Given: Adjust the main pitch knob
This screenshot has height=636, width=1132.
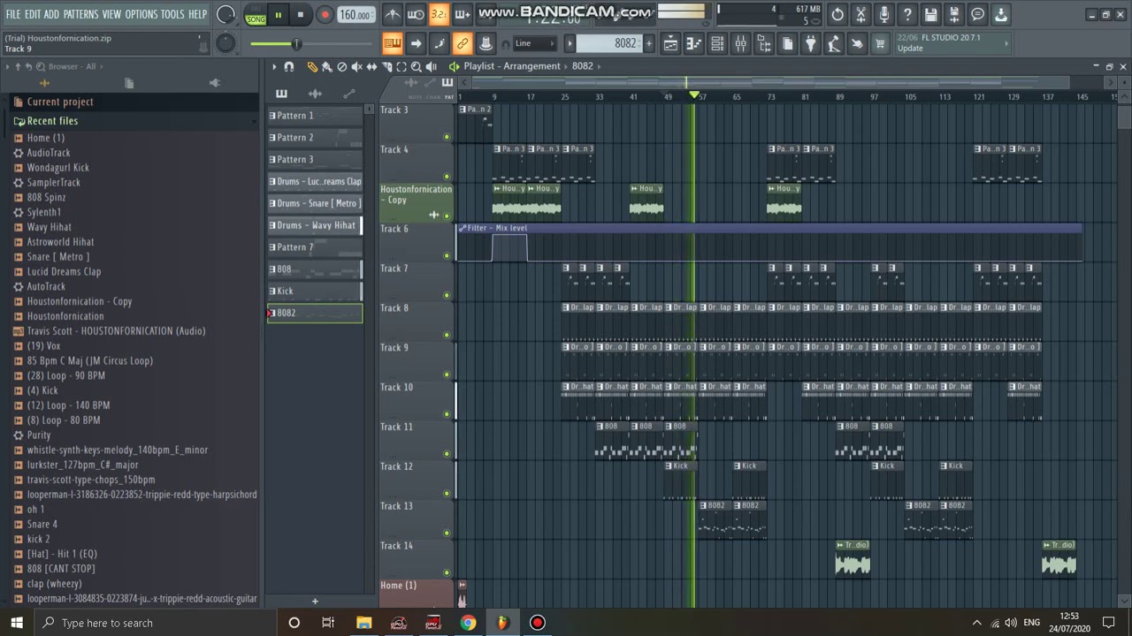Looking at the screenshot, I should [x=226, y=43].
